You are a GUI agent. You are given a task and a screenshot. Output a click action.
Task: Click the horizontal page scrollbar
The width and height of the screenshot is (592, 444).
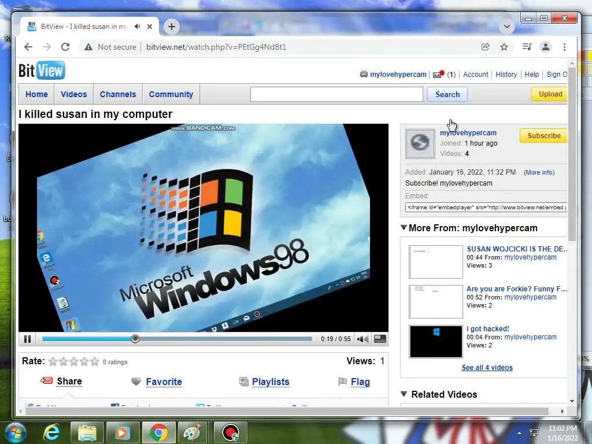pyautogui.click(x=287, y=411)
